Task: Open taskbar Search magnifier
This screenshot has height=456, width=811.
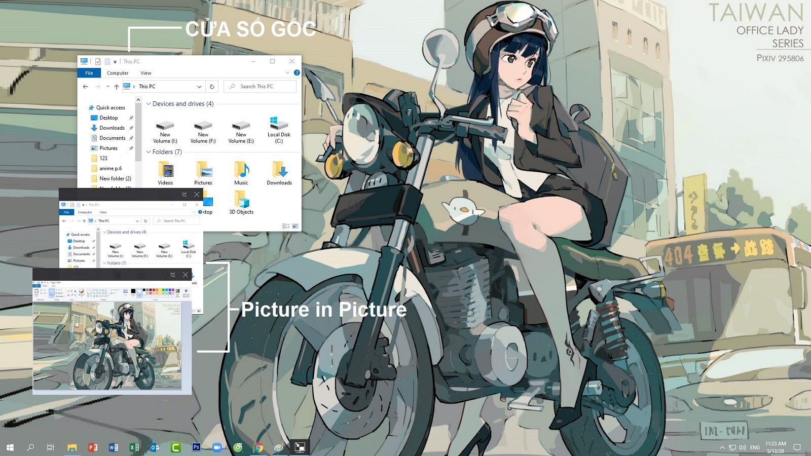Action: tap(30, 447)
